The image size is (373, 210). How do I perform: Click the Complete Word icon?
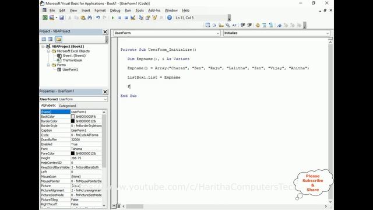click(x=234, y=25)
